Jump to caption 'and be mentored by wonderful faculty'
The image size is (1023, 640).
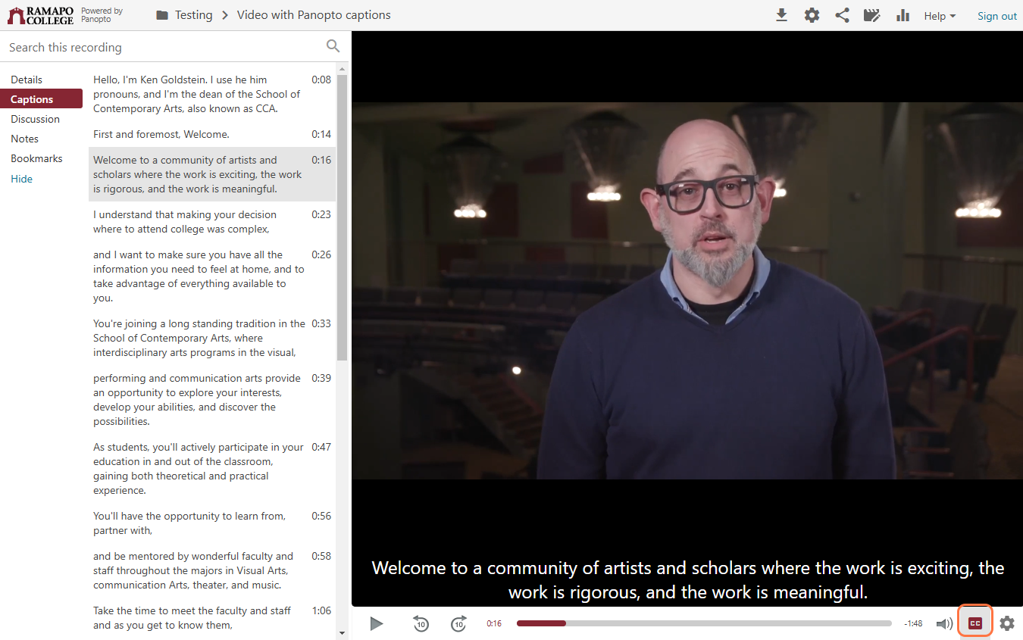click(x=212, y=570)
